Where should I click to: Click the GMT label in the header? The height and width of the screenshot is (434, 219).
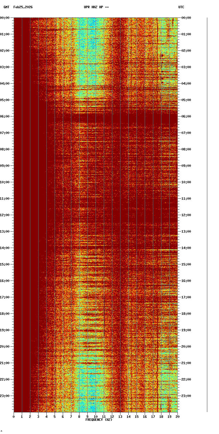click(x=6, y=7)
